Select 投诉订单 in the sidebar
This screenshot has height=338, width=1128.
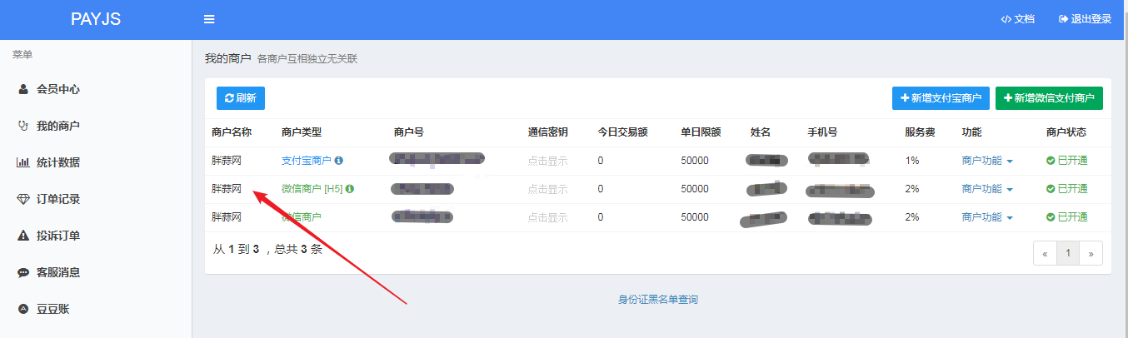(x=57, y=236)
